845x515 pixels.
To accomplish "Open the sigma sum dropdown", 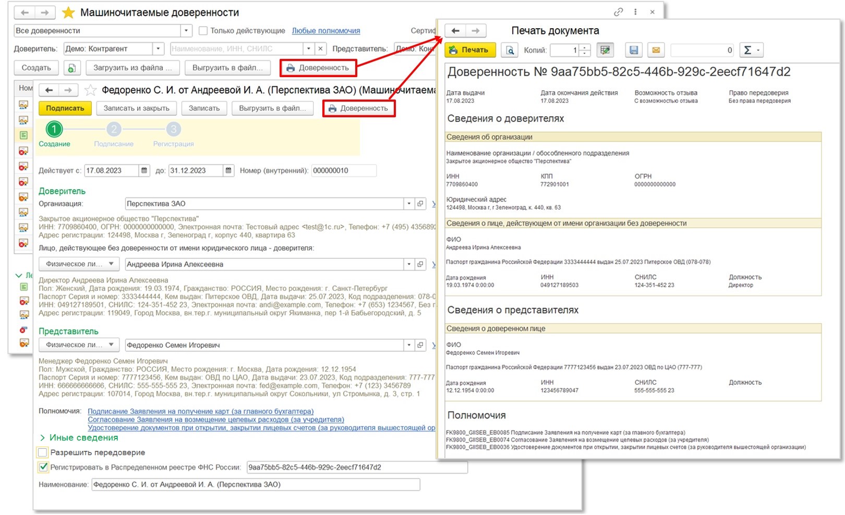I will [751, 50].
